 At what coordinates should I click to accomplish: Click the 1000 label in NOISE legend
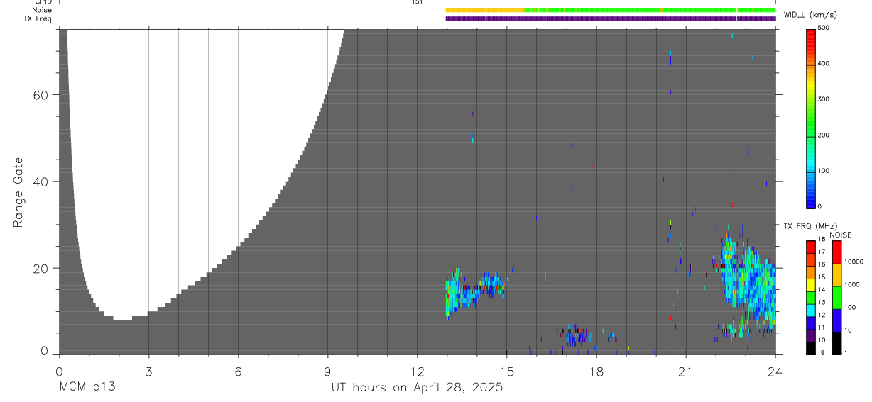(851, 284)
